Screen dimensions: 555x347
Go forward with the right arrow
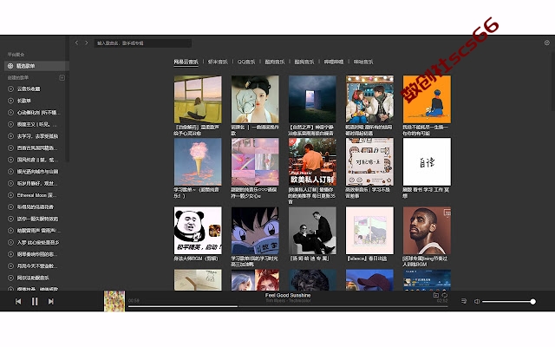click(x=87, y=43)
